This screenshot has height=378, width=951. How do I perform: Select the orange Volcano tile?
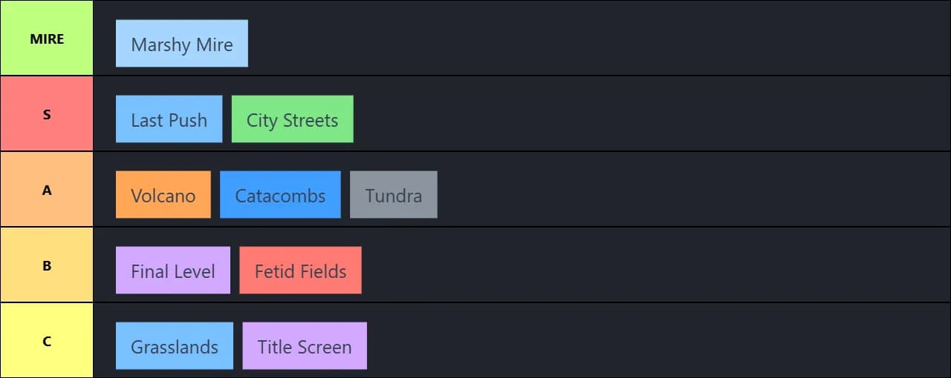163,195
